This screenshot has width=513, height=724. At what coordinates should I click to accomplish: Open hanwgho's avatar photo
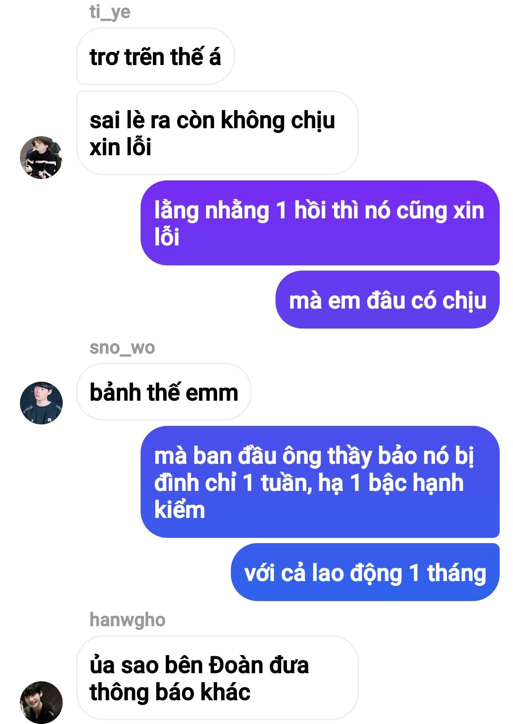(41, 703)
